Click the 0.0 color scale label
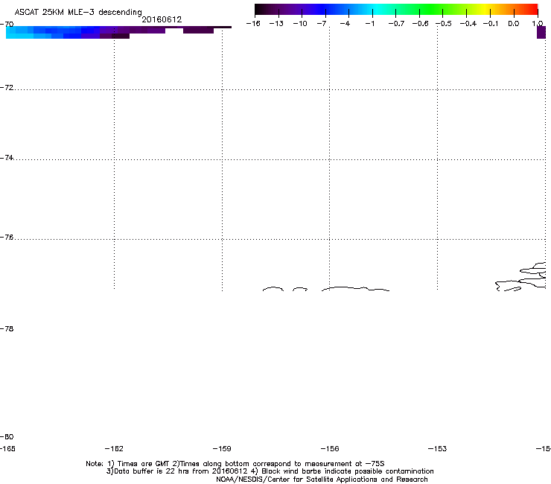This screenshot has height=484, width=551. click(514, 24)
